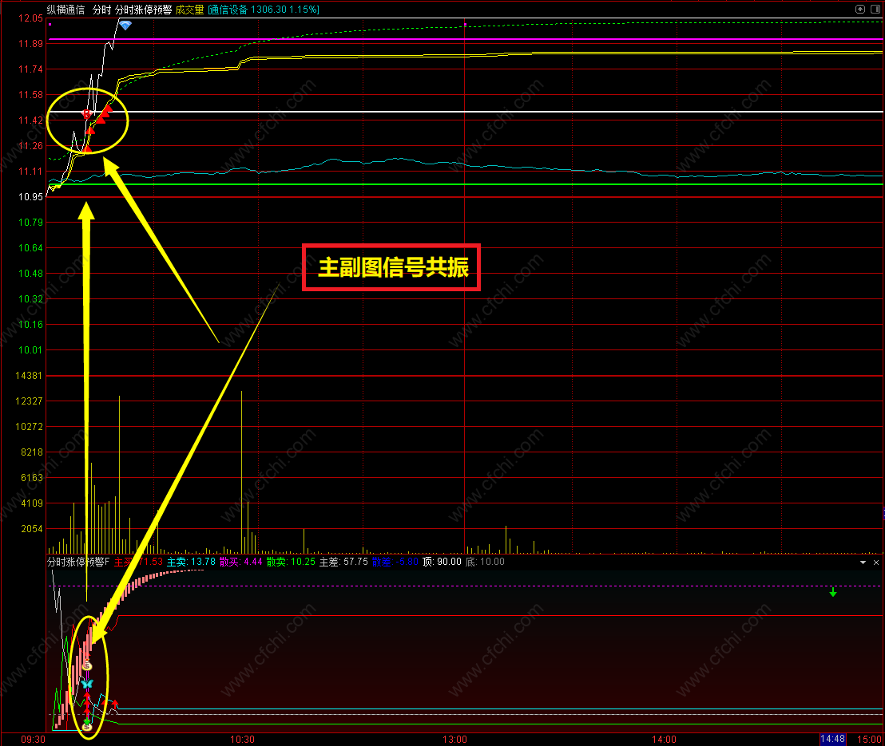
Task: Click the magenta dot at chart top-left
Action: 50,24
